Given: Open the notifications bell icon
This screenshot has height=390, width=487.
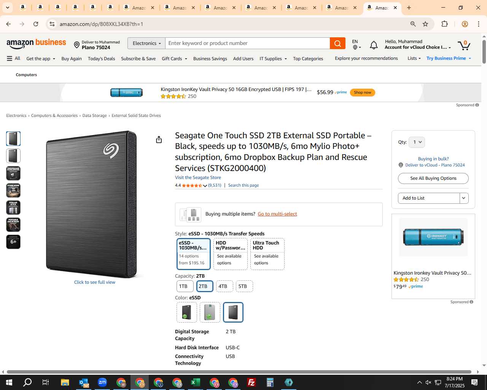Looking at the screenshot, I should (374, 45).
